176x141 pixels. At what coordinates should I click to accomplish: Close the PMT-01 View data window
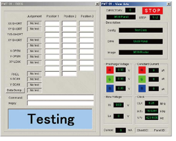point(169,4)
